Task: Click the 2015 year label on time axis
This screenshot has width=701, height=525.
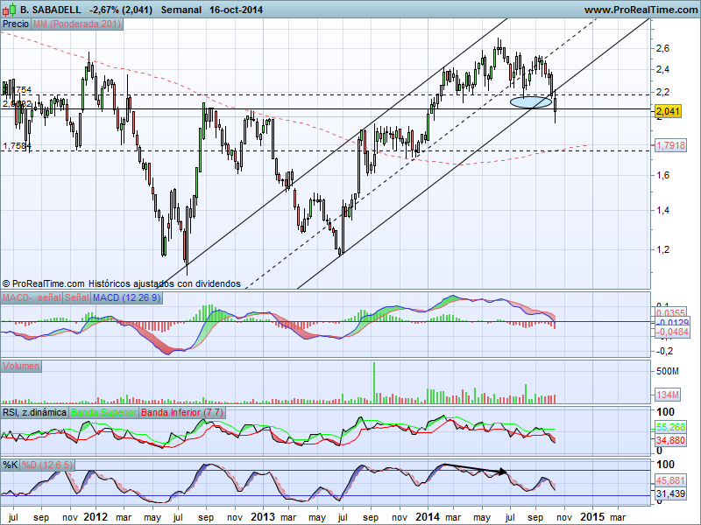Action: [x=592, y=517]
